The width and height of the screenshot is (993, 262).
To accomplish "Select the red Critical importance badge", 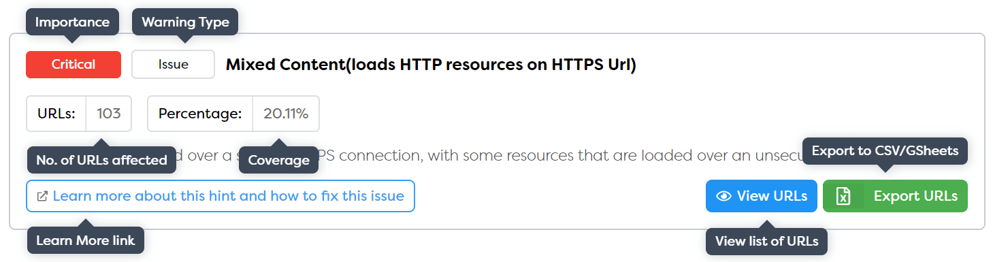I will point(74,65).
